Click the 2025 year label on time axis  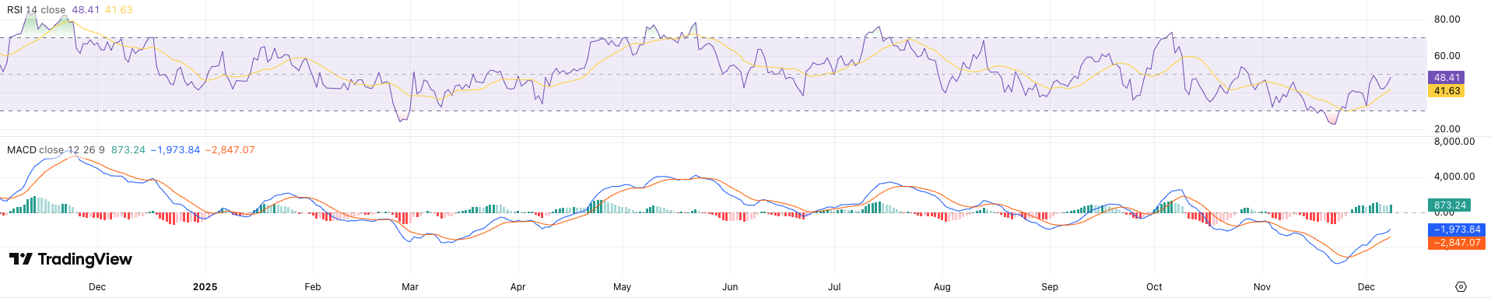(x=205, y=287)
